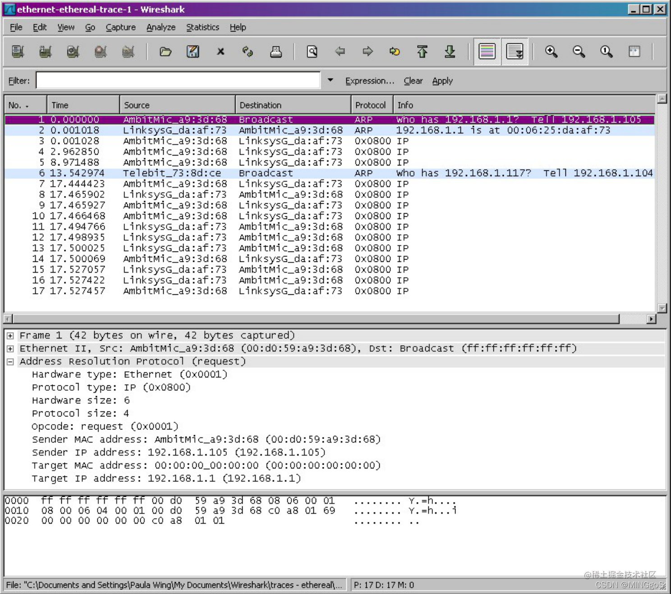The image size is (671, 594).
Task: Apply the display filter
Action: [x=442, y=81]
